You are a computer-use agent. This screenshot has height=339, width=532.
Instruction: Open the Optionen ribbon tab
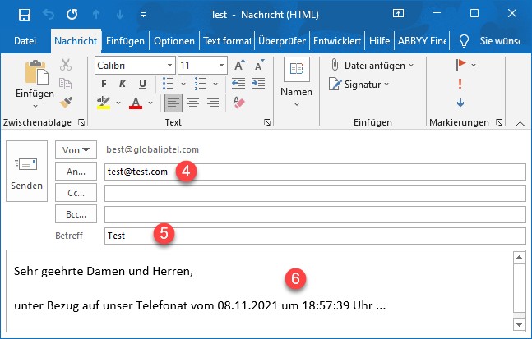(174, 41)
